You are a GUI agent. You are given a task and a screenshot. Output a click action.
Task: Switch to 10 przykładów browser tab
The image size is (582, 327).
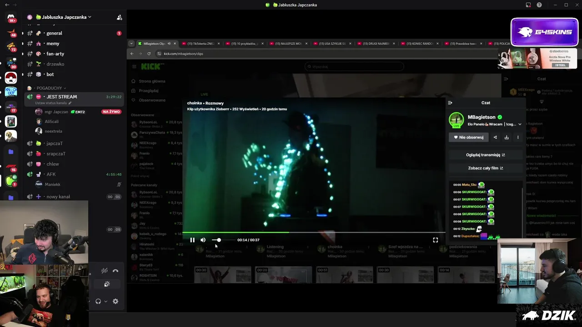(x=245, y=44)
